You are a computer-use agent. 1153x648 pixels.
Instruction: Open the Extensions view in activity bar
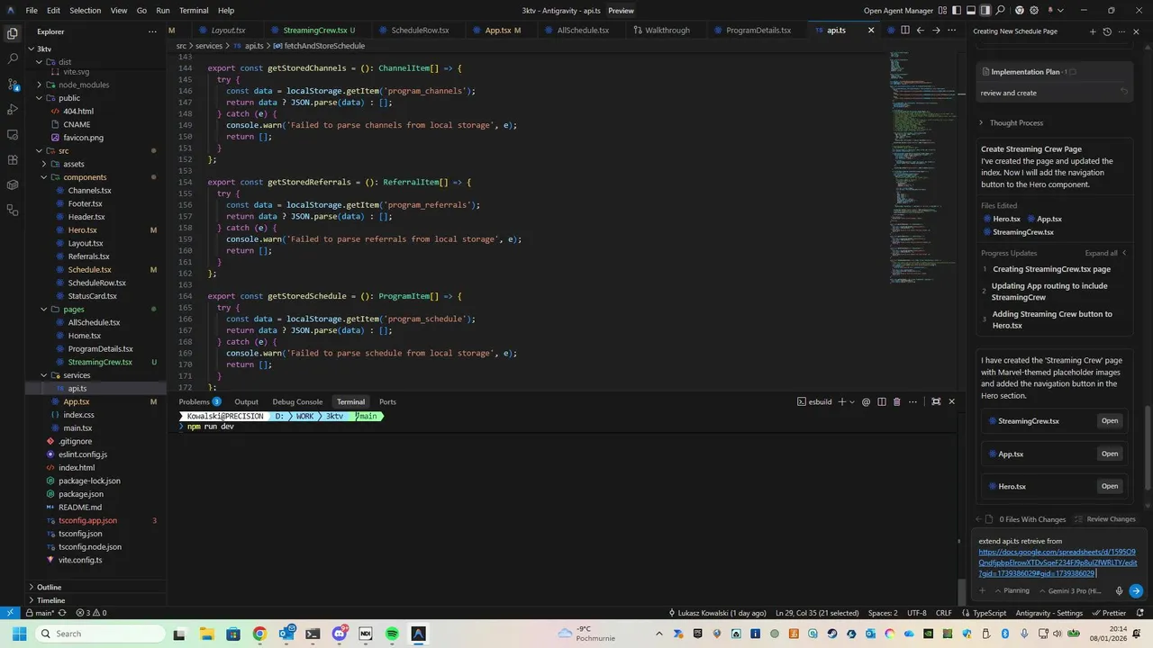[x=13, y=159]
